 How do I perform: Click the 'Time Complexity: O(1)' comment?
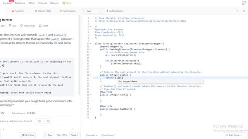[109, 32]
